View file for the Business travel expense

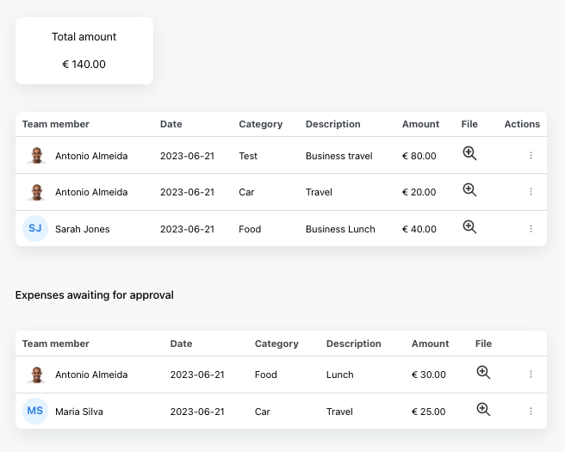pyautogui.click(x=469, y=153)
